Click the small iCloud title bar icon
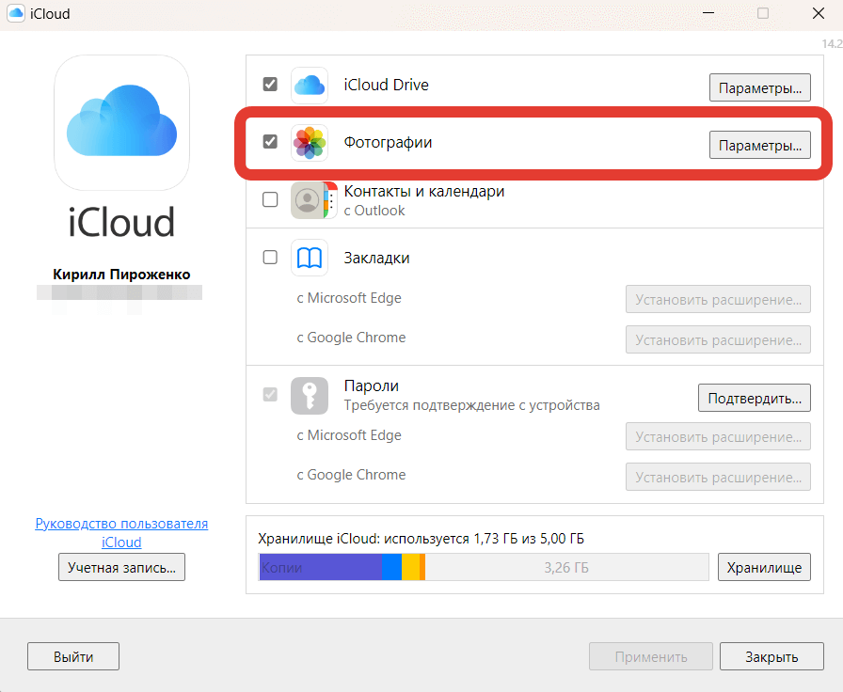The image size is (843, 692). click(x=15, y=14)
